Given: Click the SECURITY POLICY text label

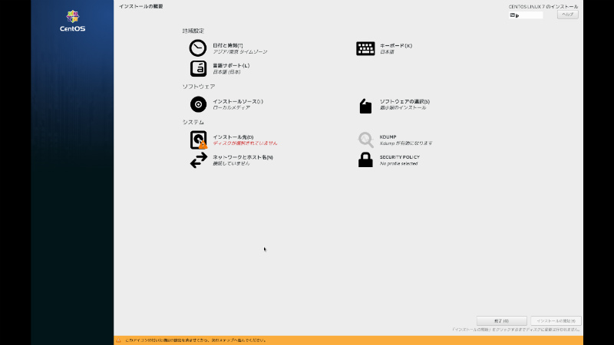Looking at the screenshot, I should coord(400,157).
